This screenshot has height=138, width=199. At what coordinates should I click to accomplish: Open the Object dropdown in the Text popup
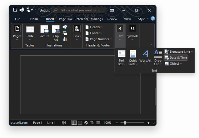(x=173, y=64)
